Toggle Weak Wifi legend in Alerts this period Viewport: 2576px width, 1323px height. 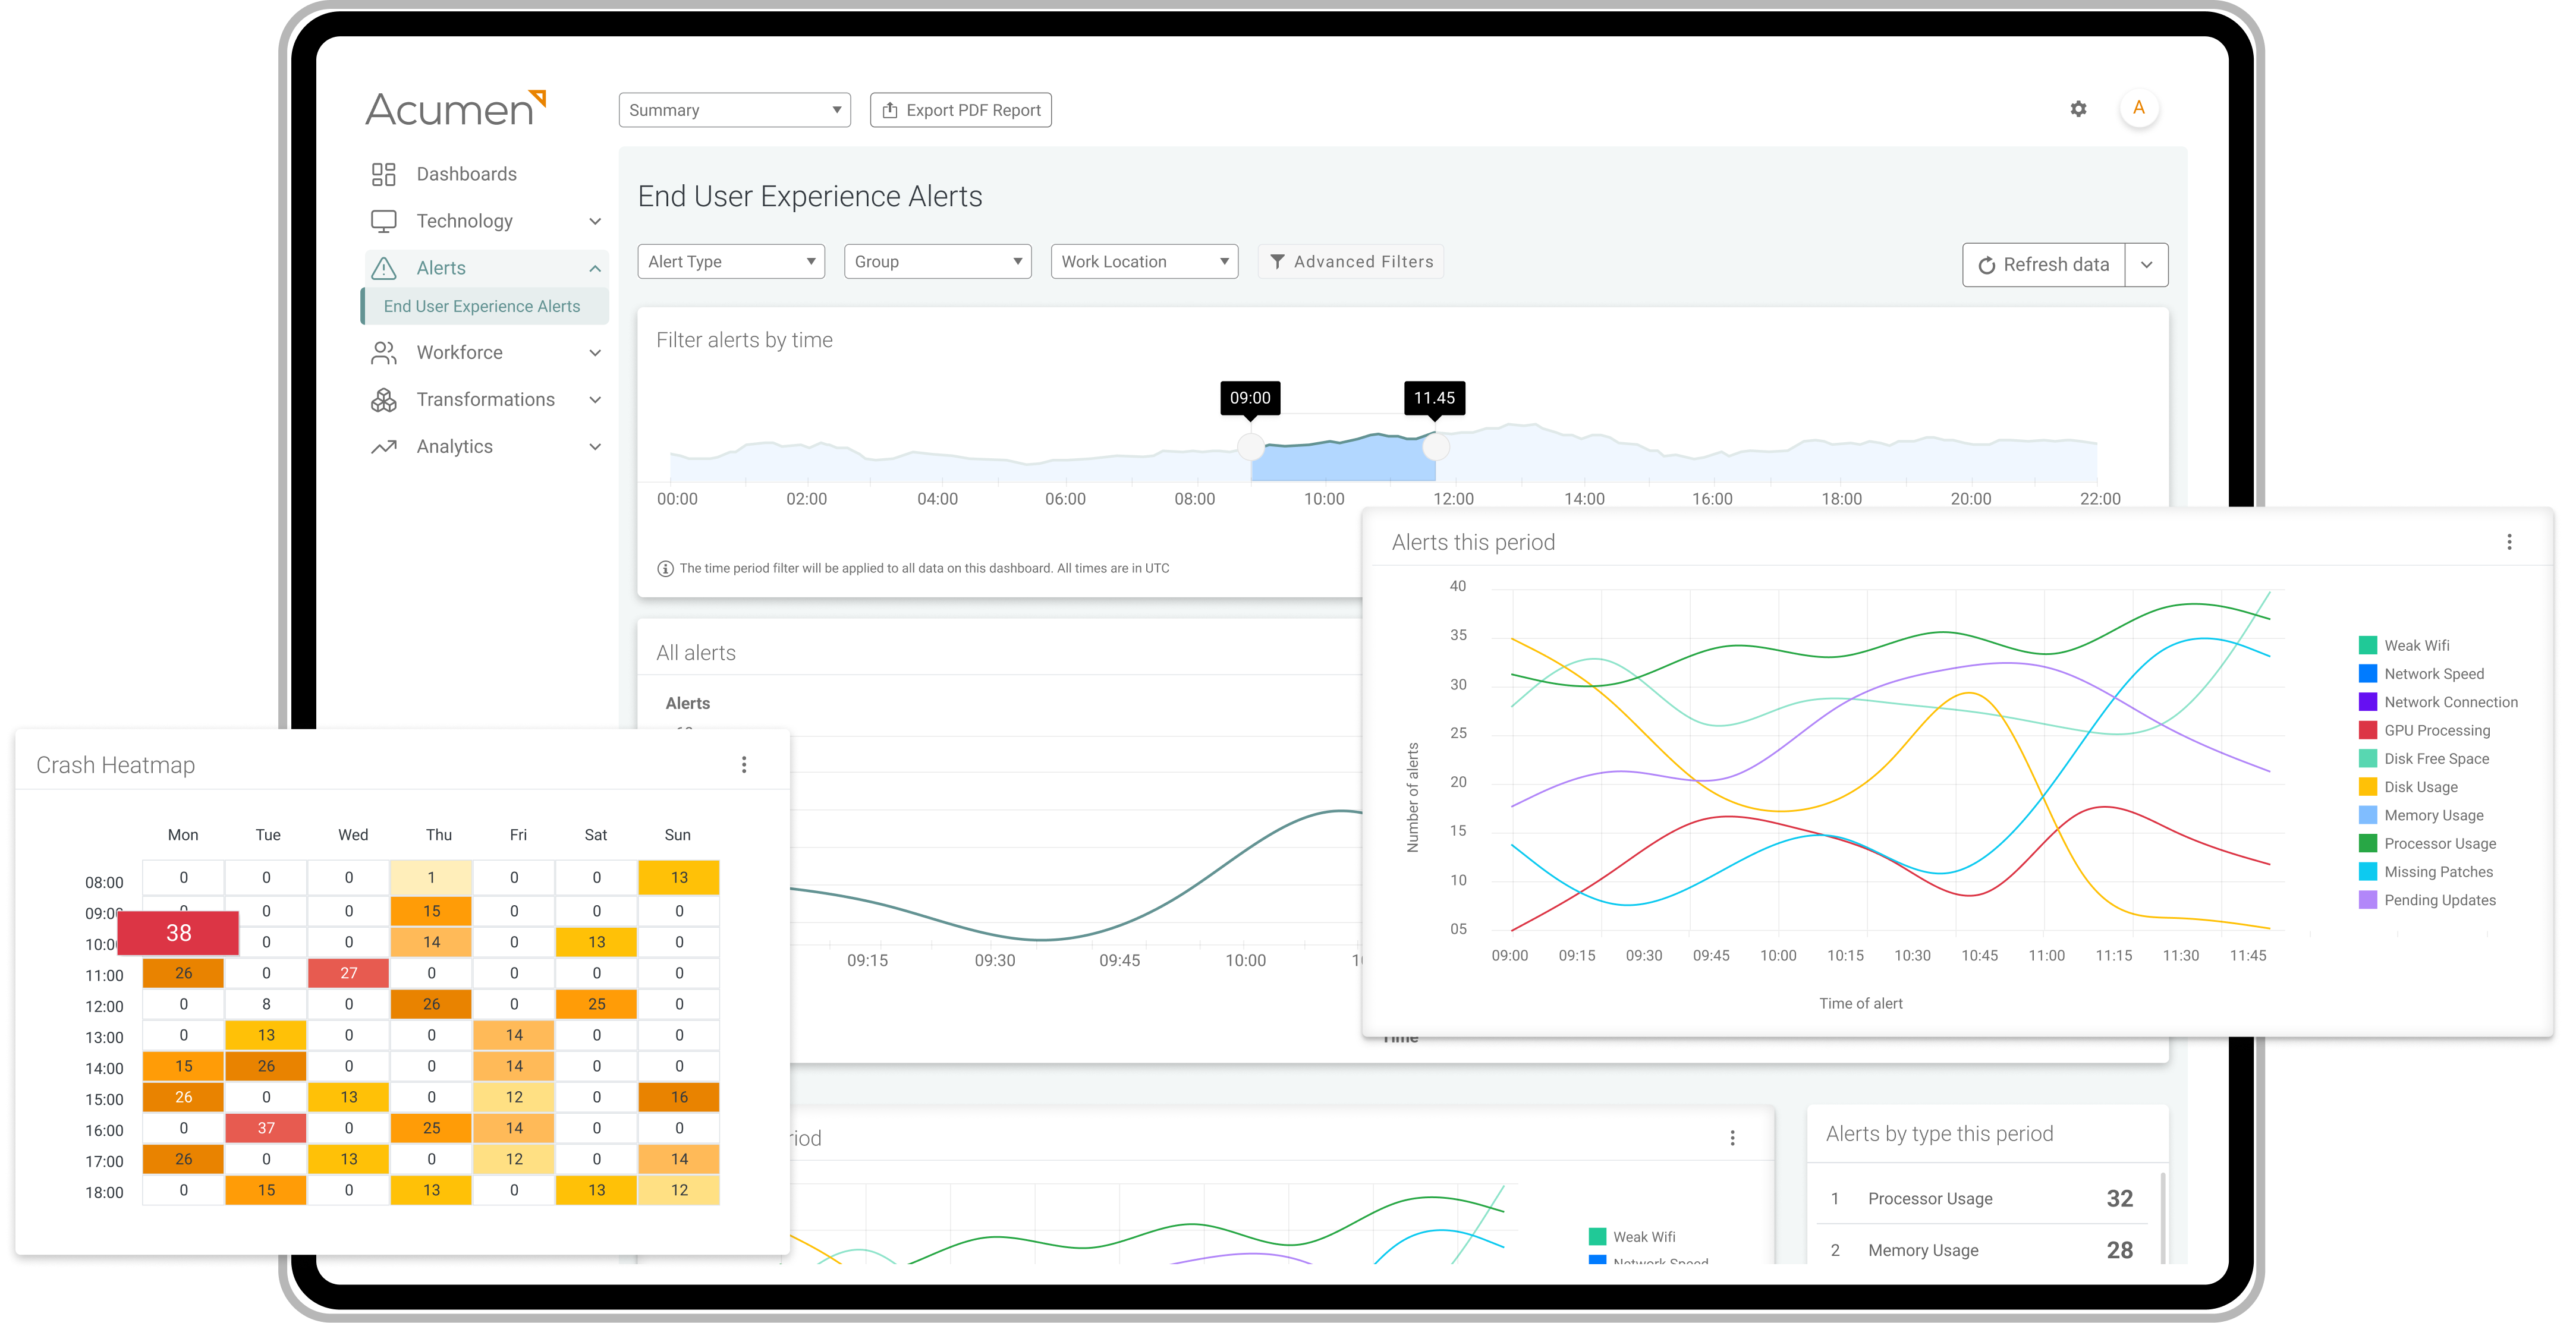click(2404, 646)
